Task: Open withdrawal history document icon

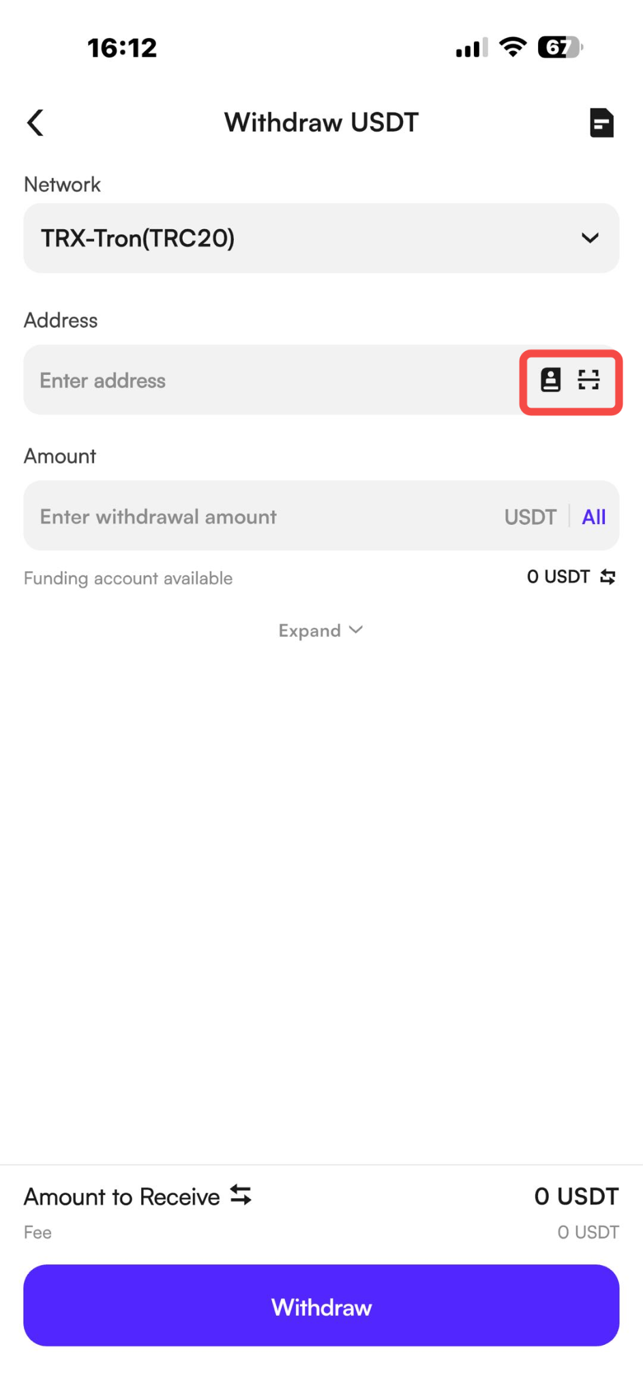Action: [601, 123]
